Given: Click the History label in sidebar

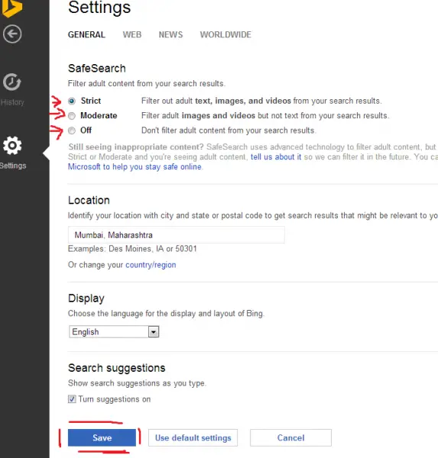Looking at the screenshot, I should click(x=12, y=102).
